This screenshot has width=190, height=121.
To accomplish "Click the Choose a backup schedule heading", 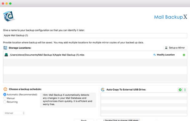I will (x=25, y=89).
